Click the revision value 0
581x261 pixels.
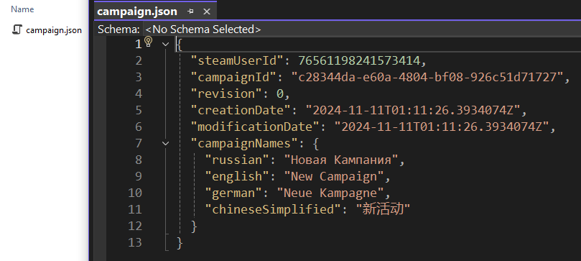[x=280, y=93]
